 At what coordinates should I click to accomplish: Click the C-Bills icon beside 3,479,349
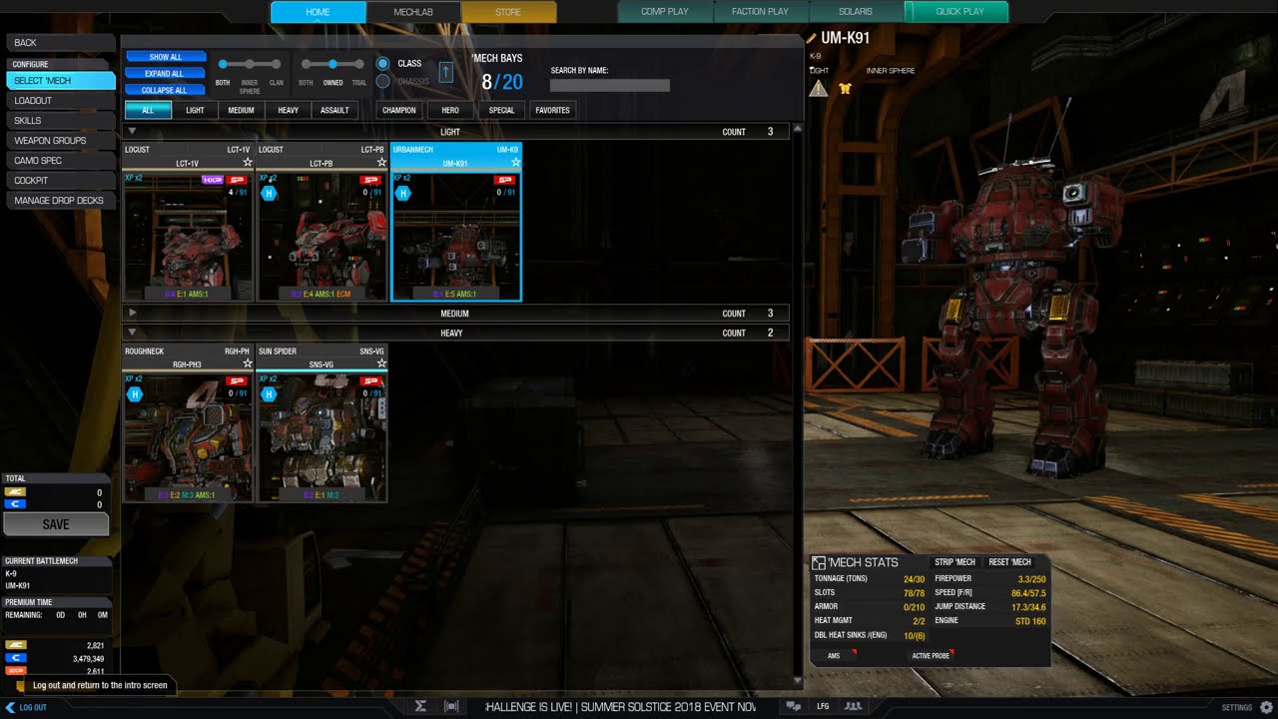(16, 658)
